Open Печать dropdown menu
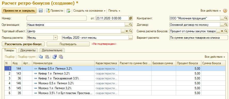Screen dimensions: 229x99 [114, 11]
